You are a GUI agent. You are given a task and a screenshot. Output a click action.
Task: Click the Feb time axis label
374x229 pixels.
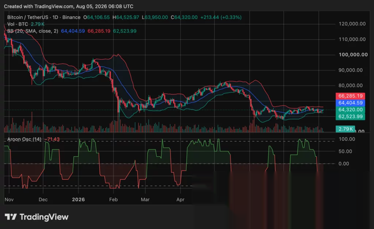(114, 199)
